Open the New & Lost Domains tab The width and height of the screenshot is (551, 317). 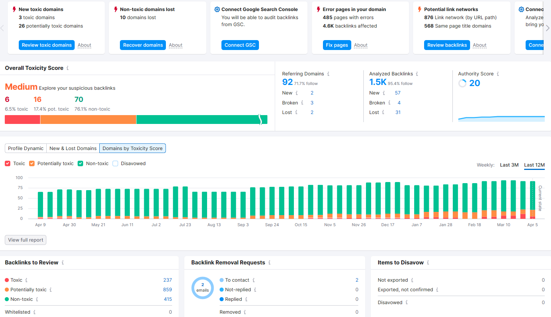coord(73,149)
